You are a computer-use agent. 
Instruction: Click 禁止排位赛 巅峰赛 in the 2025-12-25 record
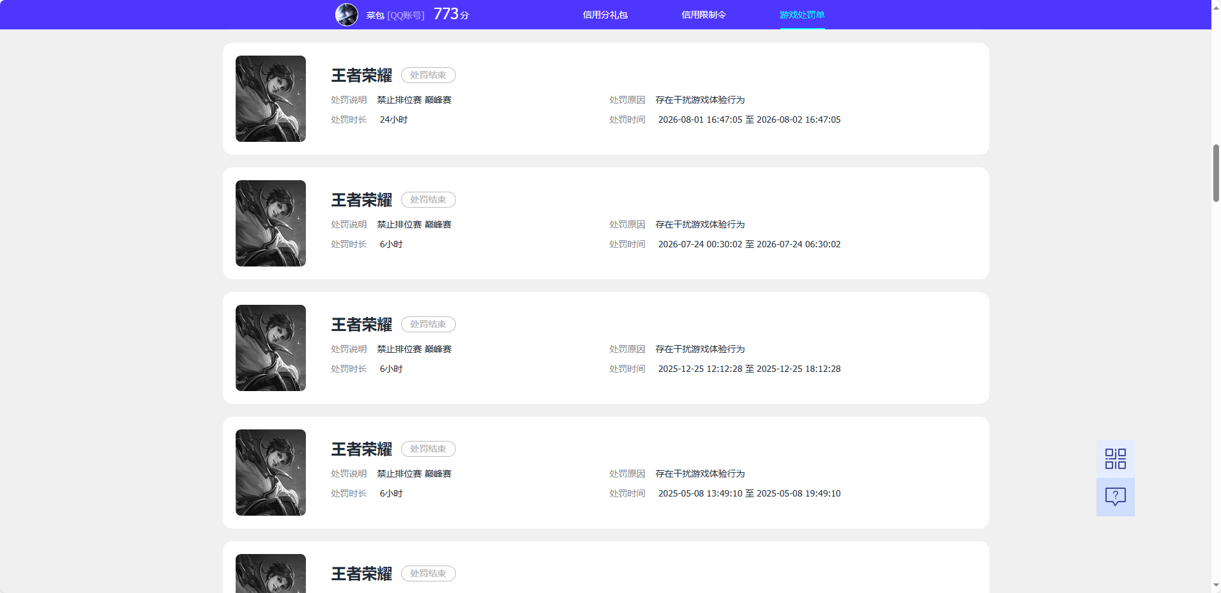(x=414, y=349)
